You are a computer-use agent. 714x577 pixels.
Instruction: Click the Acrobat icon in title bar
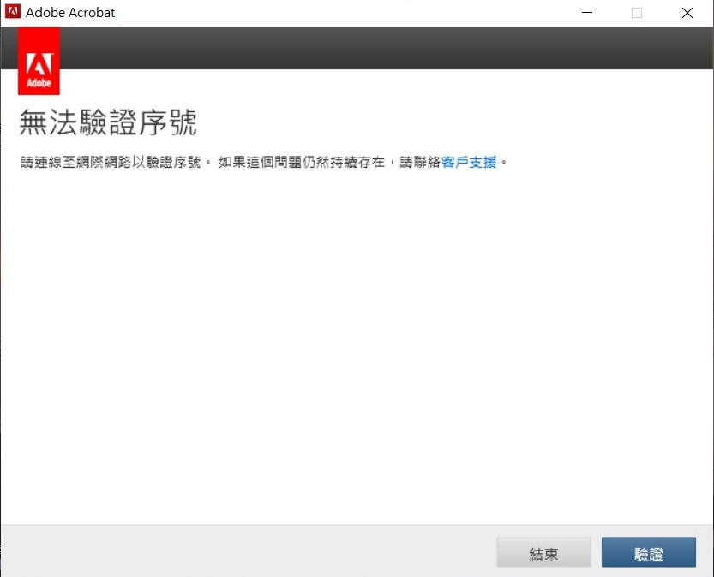13,12
